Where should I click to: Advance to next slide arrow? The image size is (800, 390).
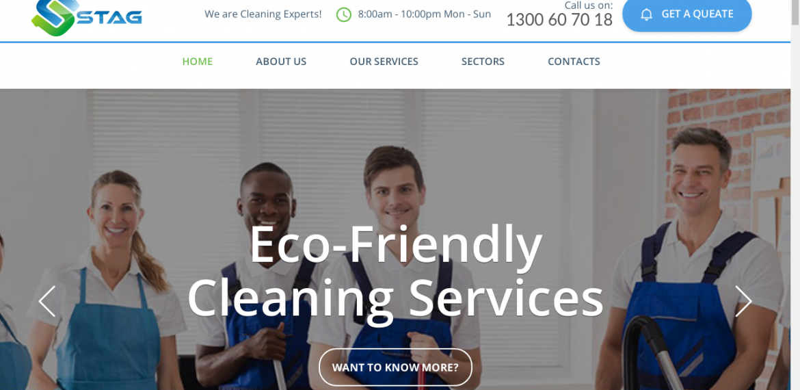click(743, 301)
